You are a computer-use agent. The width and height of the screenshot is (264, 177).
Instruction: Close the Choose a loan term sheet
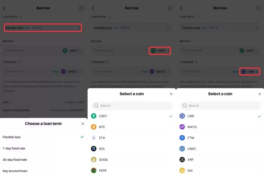tap(82, 124)
